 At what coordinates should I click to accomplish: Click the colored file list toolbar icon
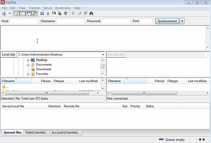74,13
